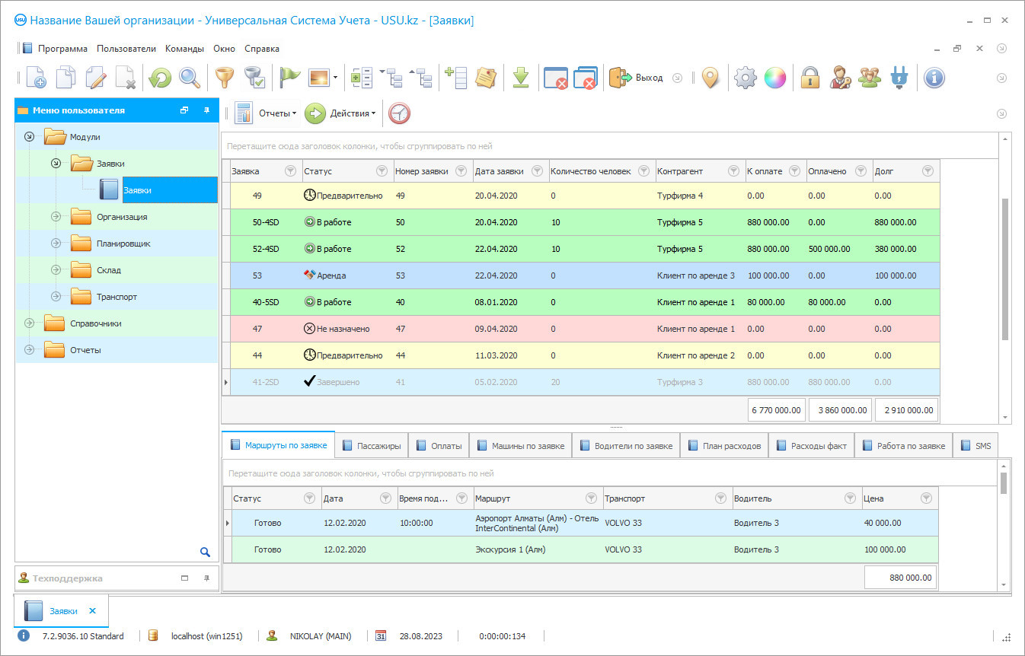Expand the Планировщик folder node
Image resolution: width=1025 pixels, height=656 pixels.
[x=56, y=244]
